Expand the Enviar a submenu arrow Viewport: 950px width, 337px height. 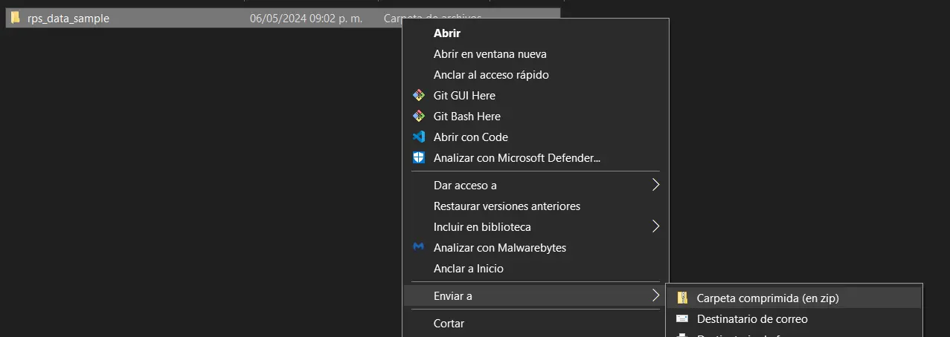pyautogui.click(x=655, y=296)
